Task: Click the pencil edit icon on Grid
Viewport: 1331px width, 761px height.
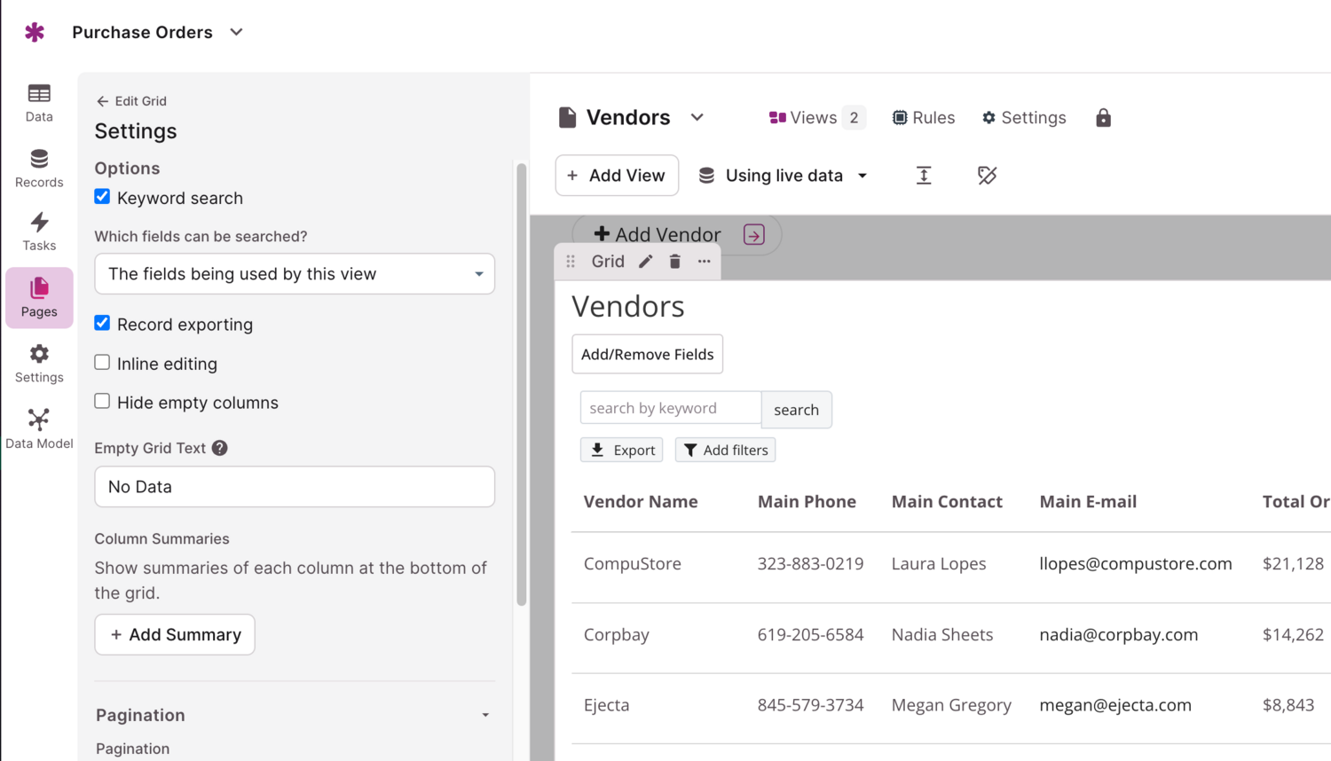Action: (646, 262)
